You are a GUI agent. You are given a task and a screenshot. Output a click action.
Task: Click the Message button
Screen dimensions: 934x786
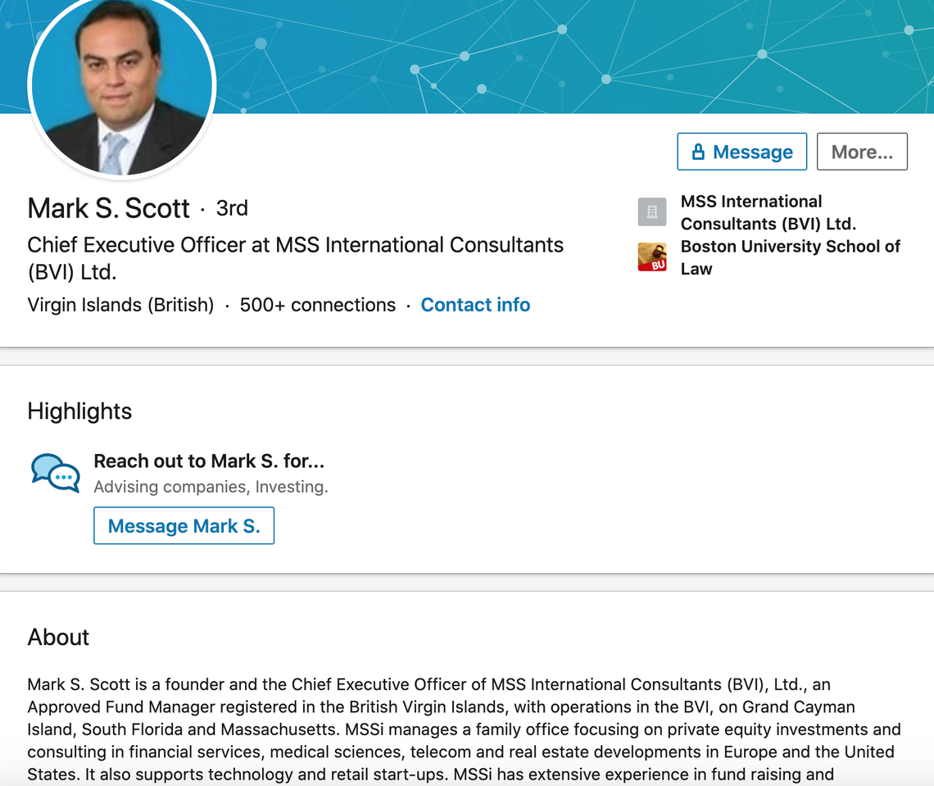click(741, 151)
